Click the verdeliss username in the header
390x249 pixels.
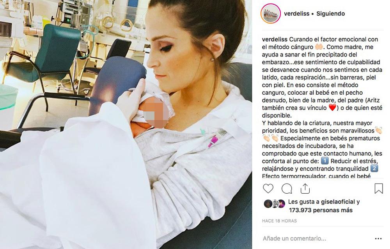pyautogui.click(x=296, y=14)
